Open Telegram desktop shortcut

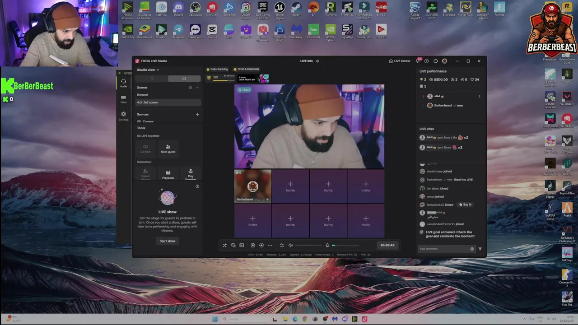pos(178,32)
